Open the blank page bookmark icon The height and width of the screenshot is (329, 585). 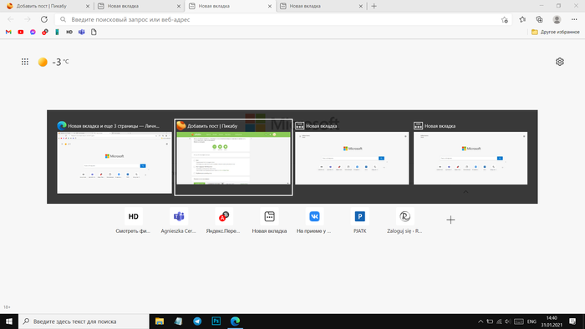click(x=94, y=32)
